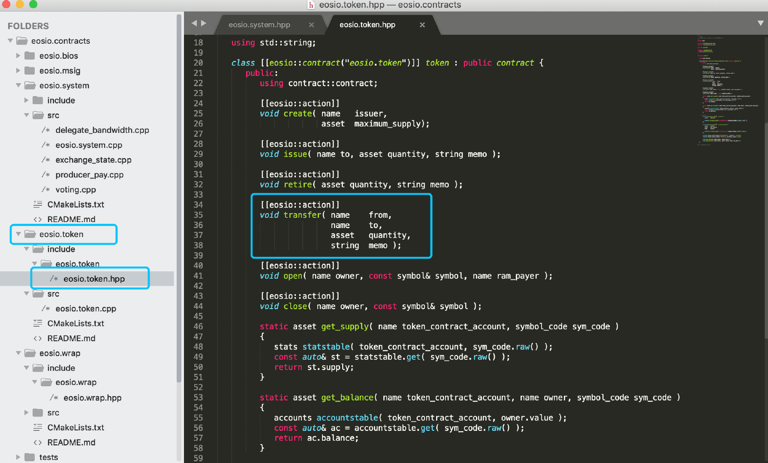Select the eosio.token subfolder under include
Viewport: 768px width, 463px height.
tap(77, 264)
